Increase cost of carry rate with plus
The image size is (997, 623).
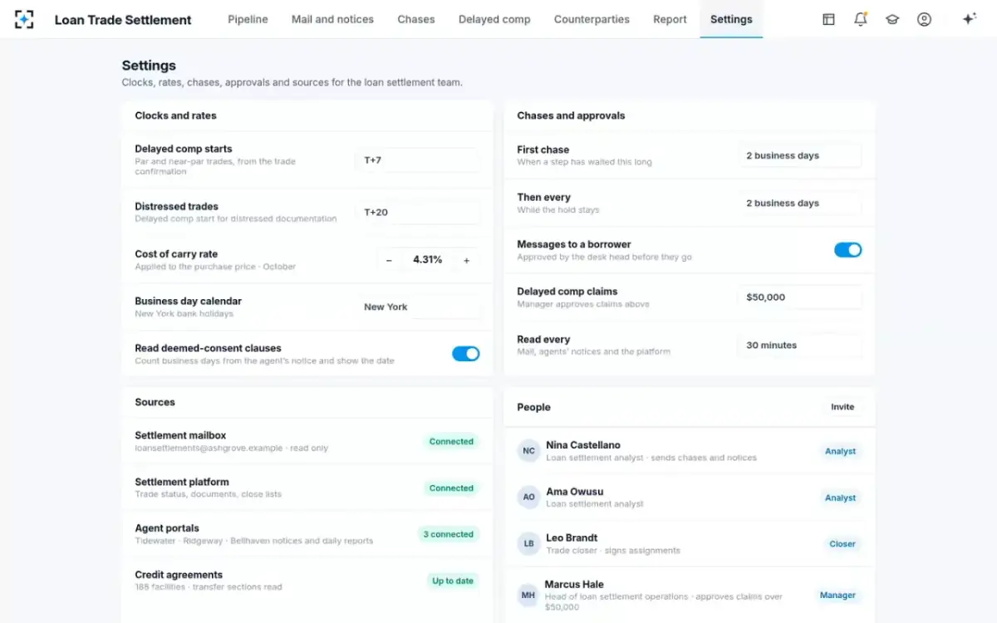pyautogui.click(x=467, y=260)
